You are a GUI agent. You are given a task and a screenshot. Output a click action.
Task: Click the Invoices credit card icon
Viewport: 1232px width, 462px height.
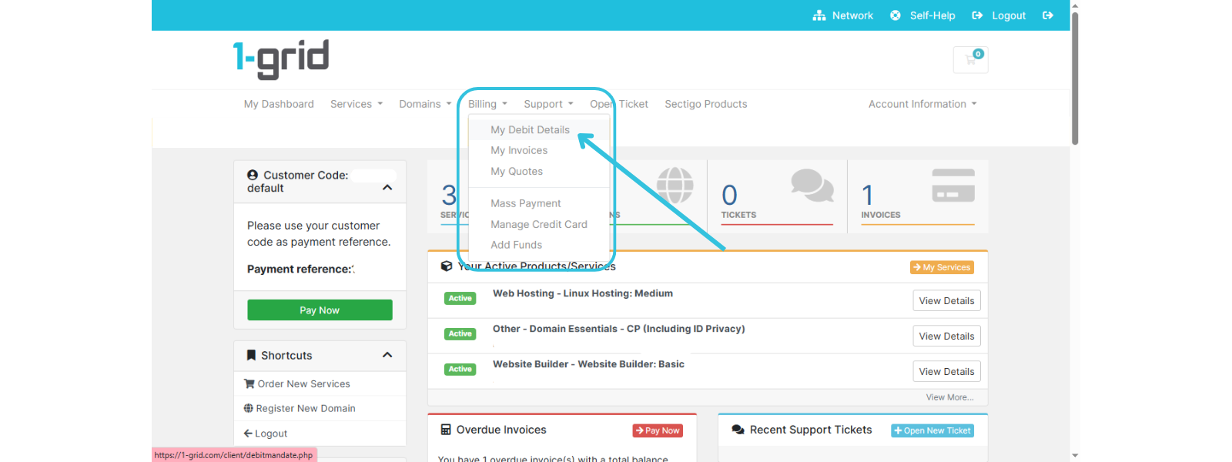point(952,186)
